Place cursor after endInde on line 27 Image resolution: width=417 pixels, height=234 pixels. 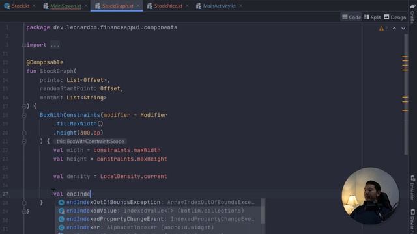tap(91, 194)
